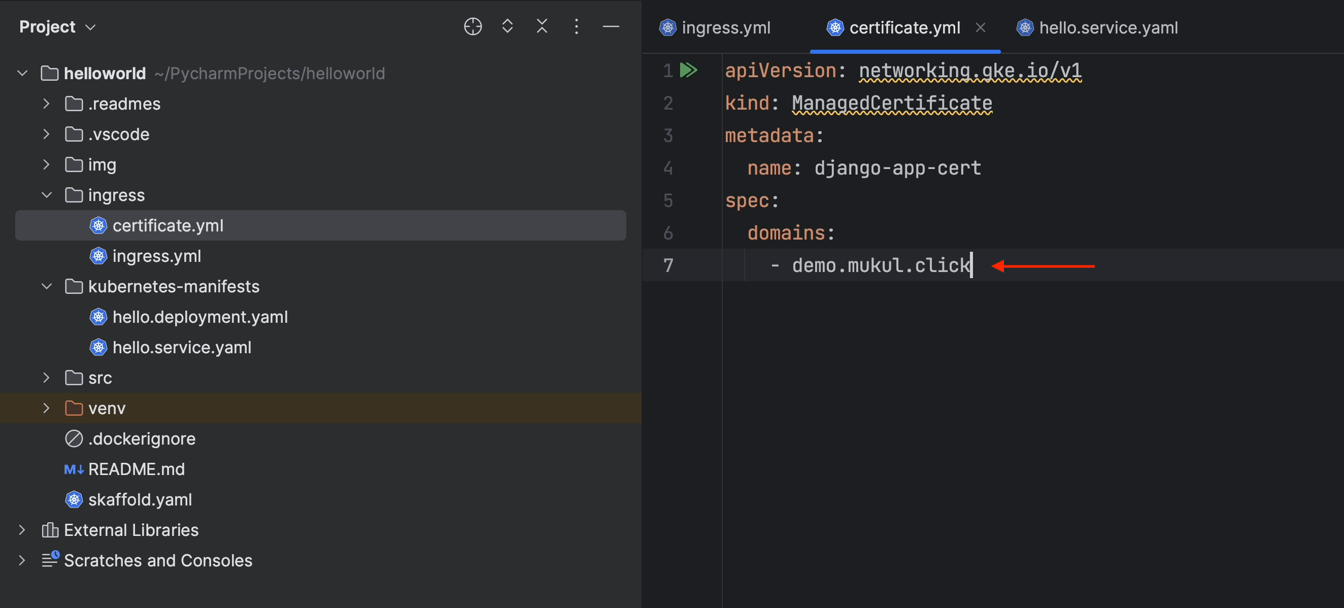This screenshot has width=1344, height=608.
Task: Click the ManagedCertificate kind value
Action: 892,103
